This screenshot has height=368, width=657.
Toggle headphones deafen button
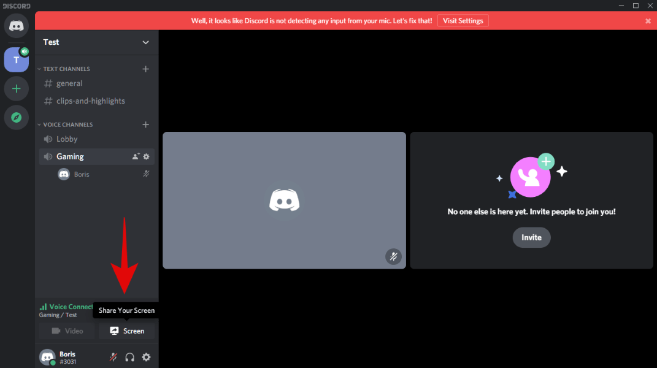coord(130,357)
